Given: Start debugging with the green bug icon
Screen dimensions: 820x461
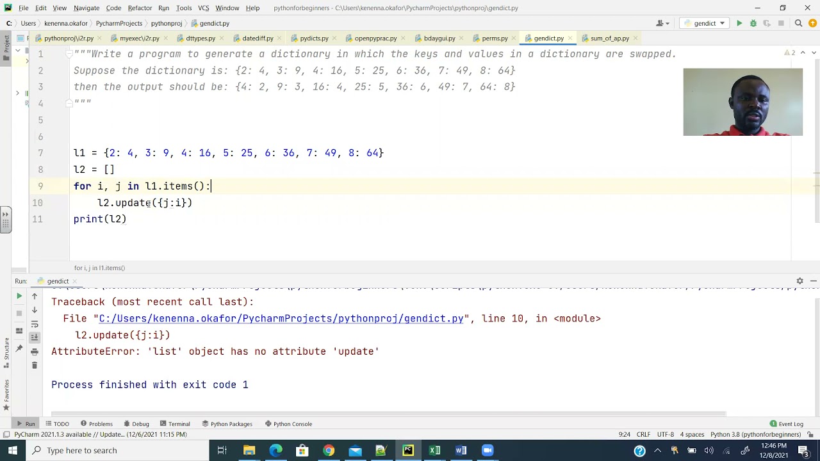Looking at the screenshot, I should 753,23.
